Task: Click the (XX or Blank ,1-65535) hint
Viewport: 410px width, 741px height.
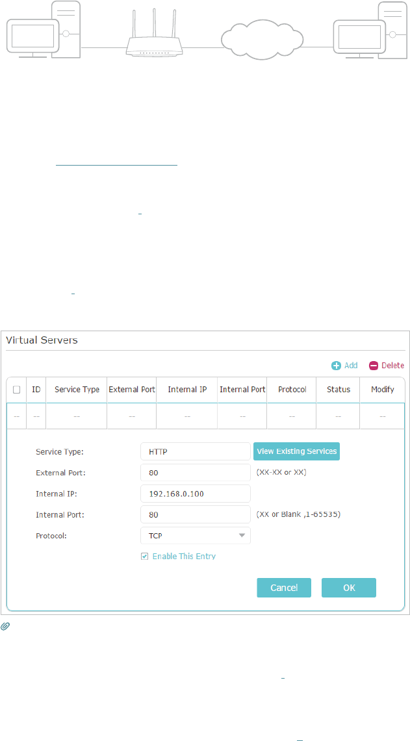Action: click(x=298, y=514)
